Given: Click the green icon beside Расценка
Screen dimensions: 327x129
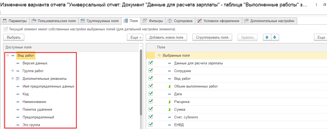Looking at the screenshot, I should 169,102.
